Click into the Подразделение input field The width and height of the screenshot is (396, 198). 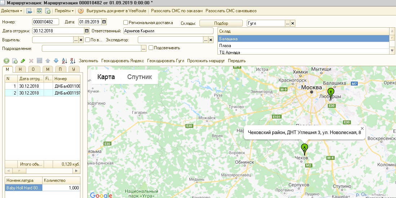(91, 48)
